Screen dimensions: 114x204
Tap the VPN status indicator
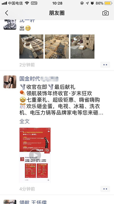click(x=34, y=3)
